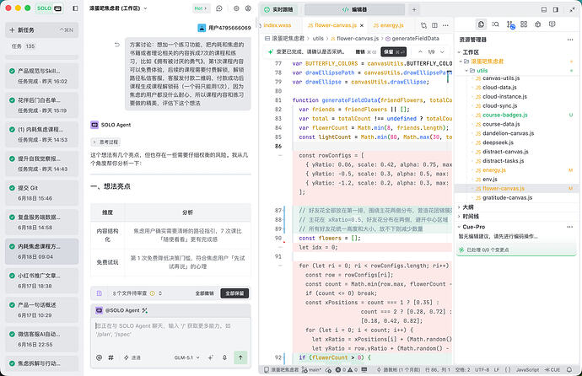Click utils in the breadcrumb path
The height and width of the screenshot is (376, 582).
pos(318,38)
